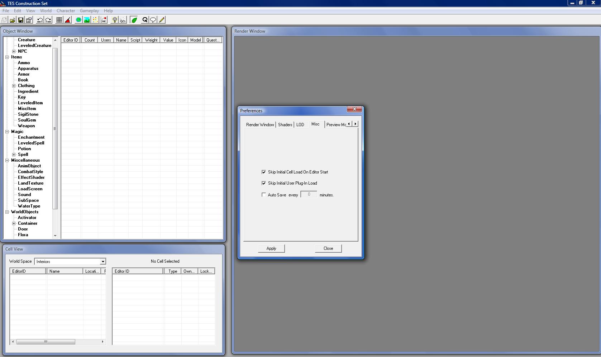This screenshot has height=357, width=601.
Task: Collapse the Items tree node
Action: click(7, 57)
